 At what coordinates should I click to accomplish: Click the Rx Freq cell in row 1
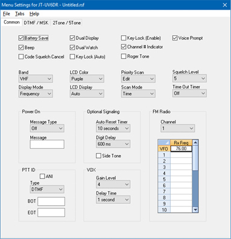tap(181, 155)
